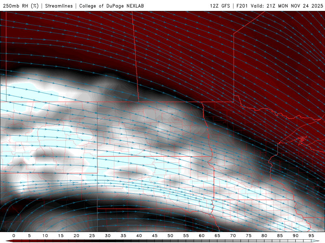
Task: Click the 30 label on the color scale
Action: click(x=108, y=236)
